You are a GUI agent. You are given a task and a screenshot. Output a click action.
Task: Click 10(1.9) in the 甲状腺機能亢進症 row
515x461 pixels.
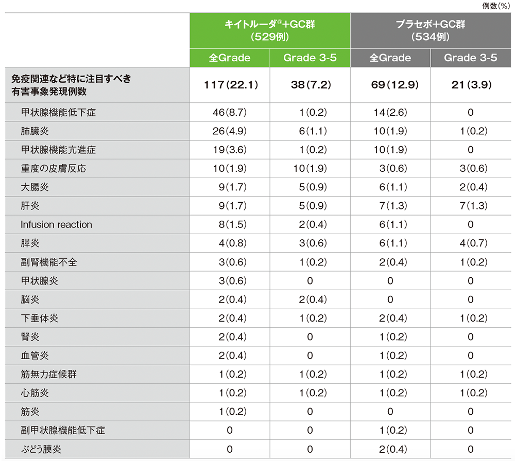pos(390,150)
